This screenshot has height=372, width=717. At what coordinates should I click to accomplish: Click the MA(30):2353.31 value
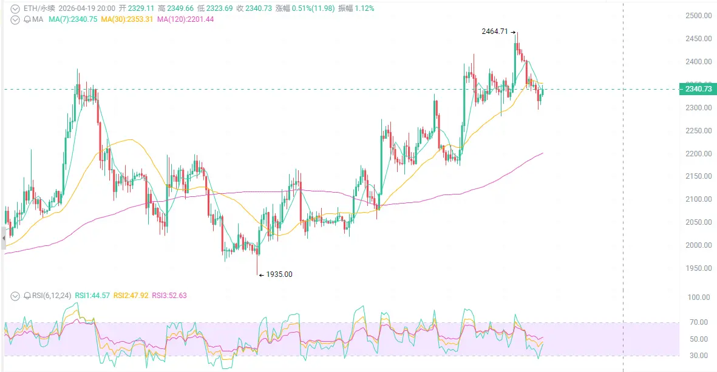click(x=127, y=19)
